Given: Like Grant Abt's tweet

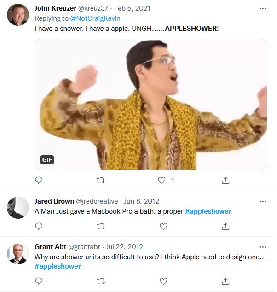Looking at the screenshot, I should 163,281.
